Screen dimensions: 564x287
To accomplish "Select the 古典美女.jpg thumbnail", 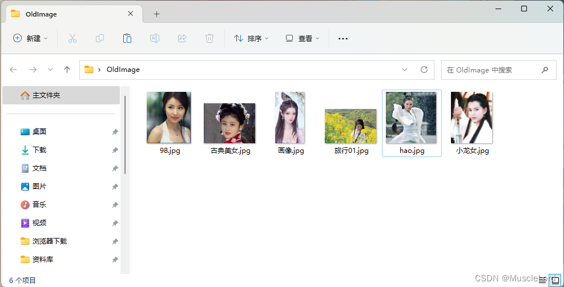I will pyautogui.click(x=229, y=123).
